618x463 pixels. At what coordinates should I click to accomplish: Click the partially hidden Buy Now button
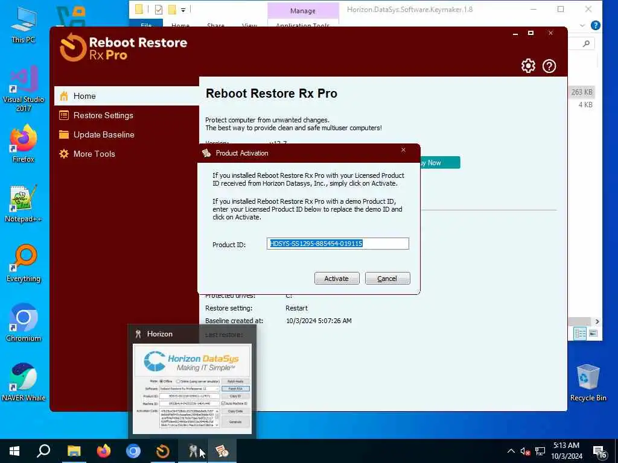coord(440,163)
